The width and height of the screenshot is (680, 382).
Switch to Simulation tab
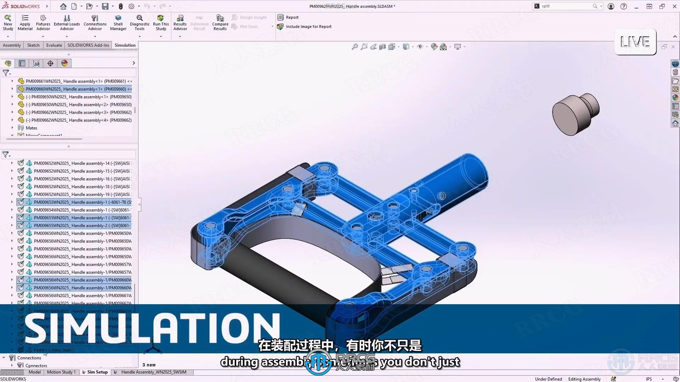(125, 45)
